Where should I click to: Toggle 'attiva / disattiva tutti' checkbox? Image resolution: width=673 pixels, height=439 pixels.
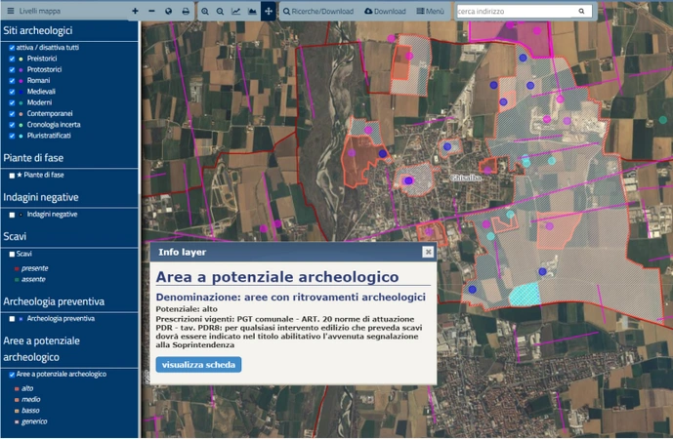click(x=12, y=47)
